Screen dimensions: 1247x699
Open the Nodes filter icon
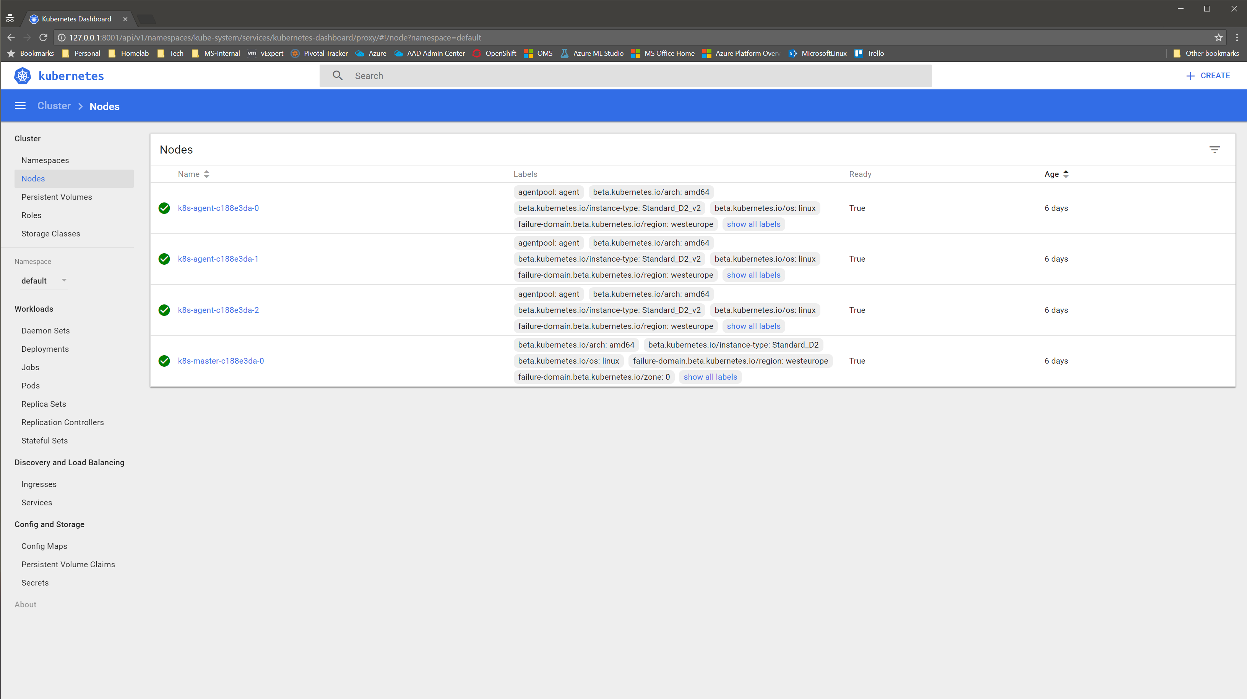point(1214,150)
